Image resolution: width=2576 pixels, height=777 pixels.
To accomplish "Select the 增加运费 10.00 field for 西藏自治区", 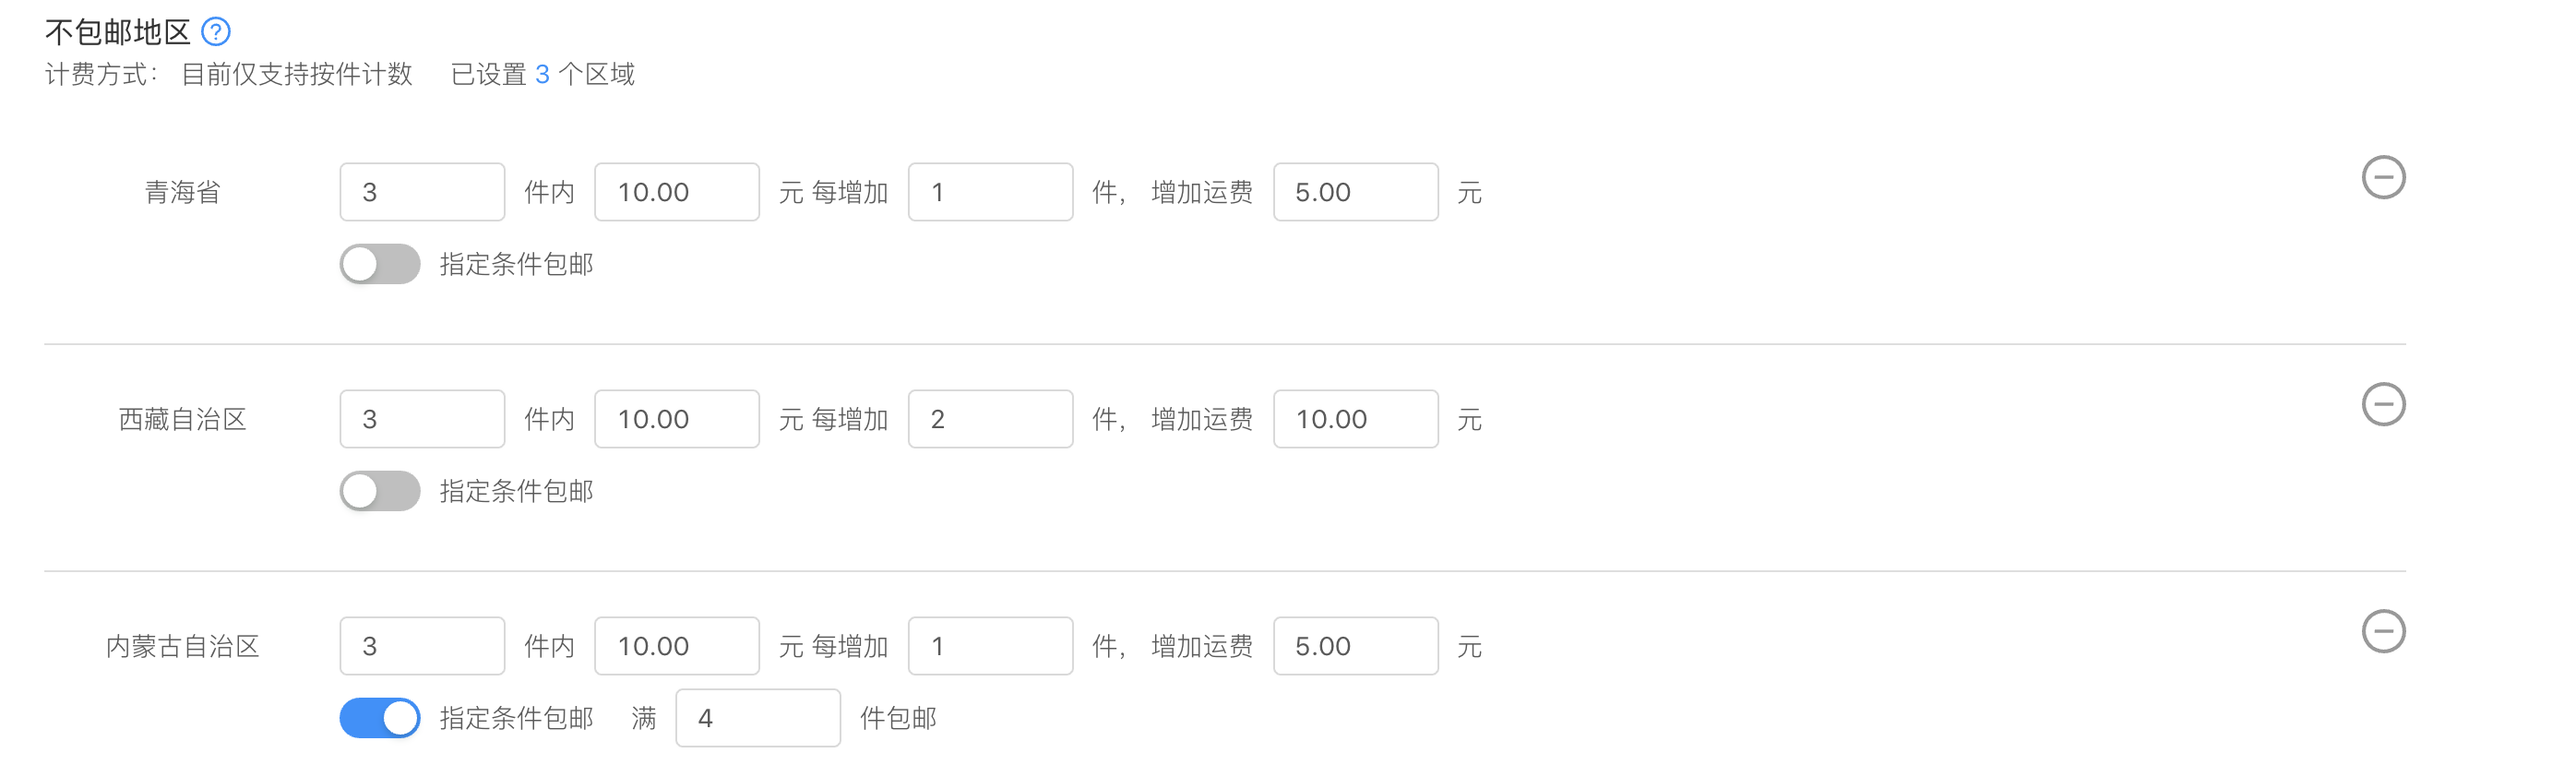I will coord(1355,418).
